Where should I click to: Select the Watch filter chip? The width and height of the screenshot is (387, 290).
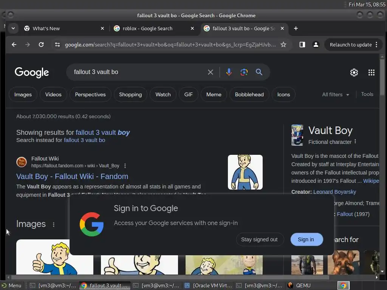pos(163,94)
